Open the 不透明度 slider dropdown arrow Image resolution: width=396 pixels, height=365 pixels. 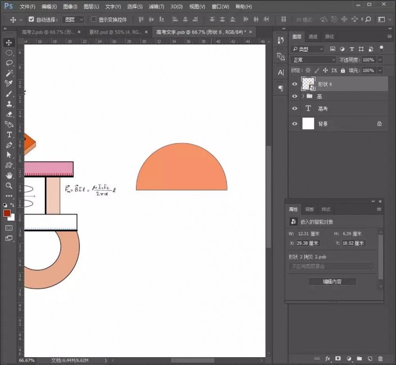click(x=380, y=60)
